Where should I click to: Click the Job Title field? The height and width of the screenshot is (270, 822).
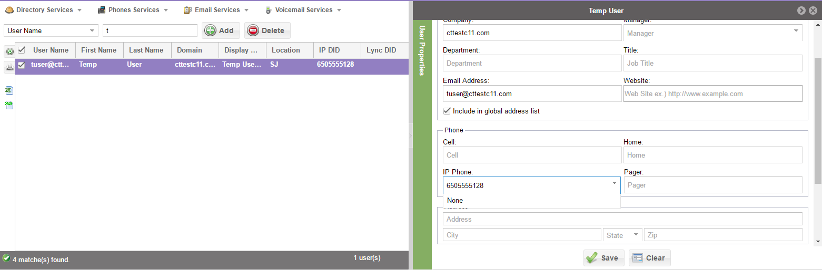pyautogui.click(x=713, y=63)
